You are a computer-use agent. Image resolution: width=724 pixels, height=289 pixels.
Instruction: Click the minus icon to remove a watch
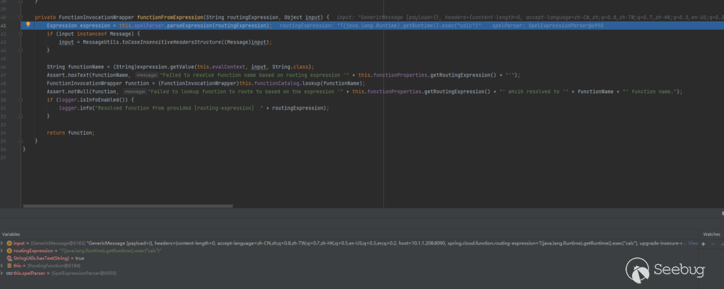point(712,243)
